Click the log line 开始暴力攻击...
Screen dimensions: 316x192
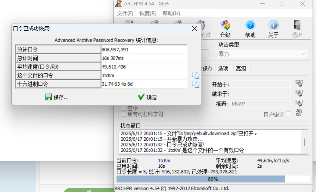(162, 139)
